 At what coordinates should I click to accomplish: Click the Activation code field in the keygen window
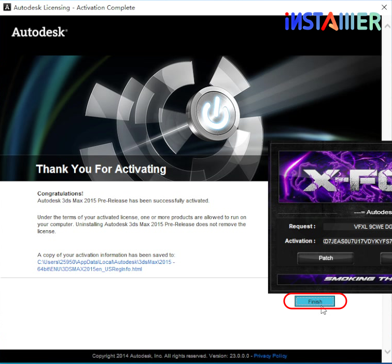click(357, 241)
